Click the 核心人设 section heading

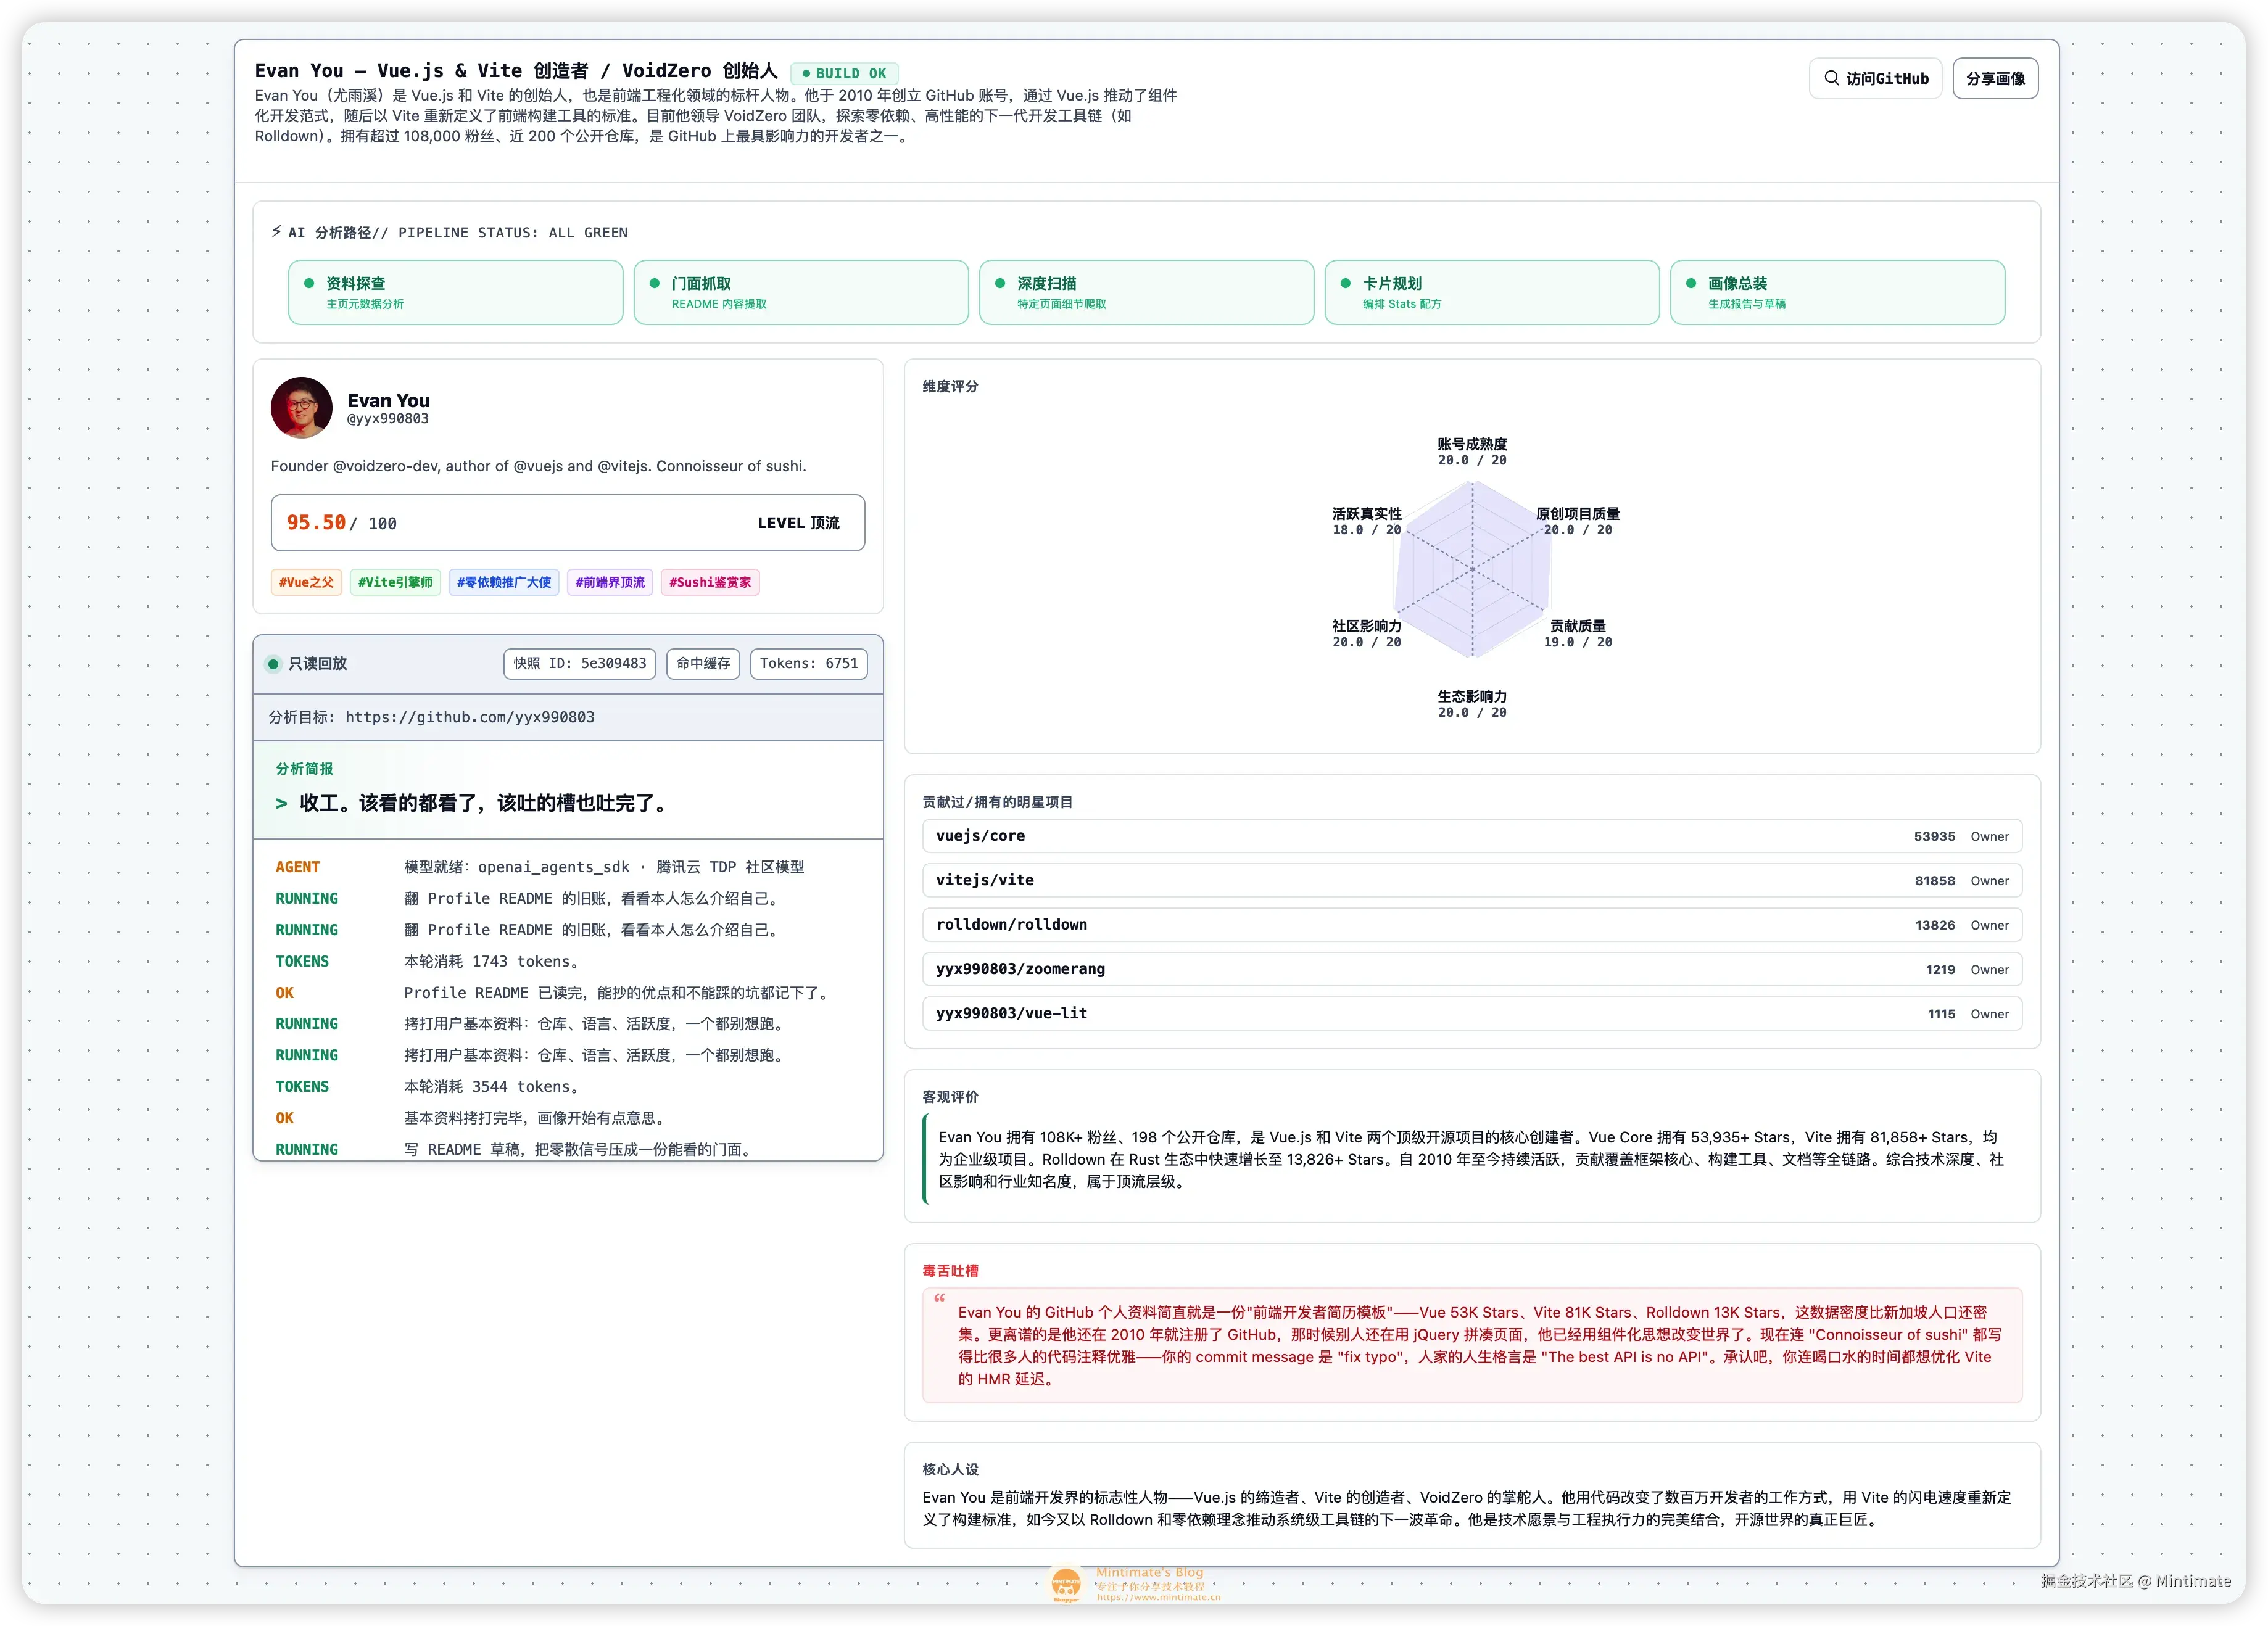point(950,1469)
